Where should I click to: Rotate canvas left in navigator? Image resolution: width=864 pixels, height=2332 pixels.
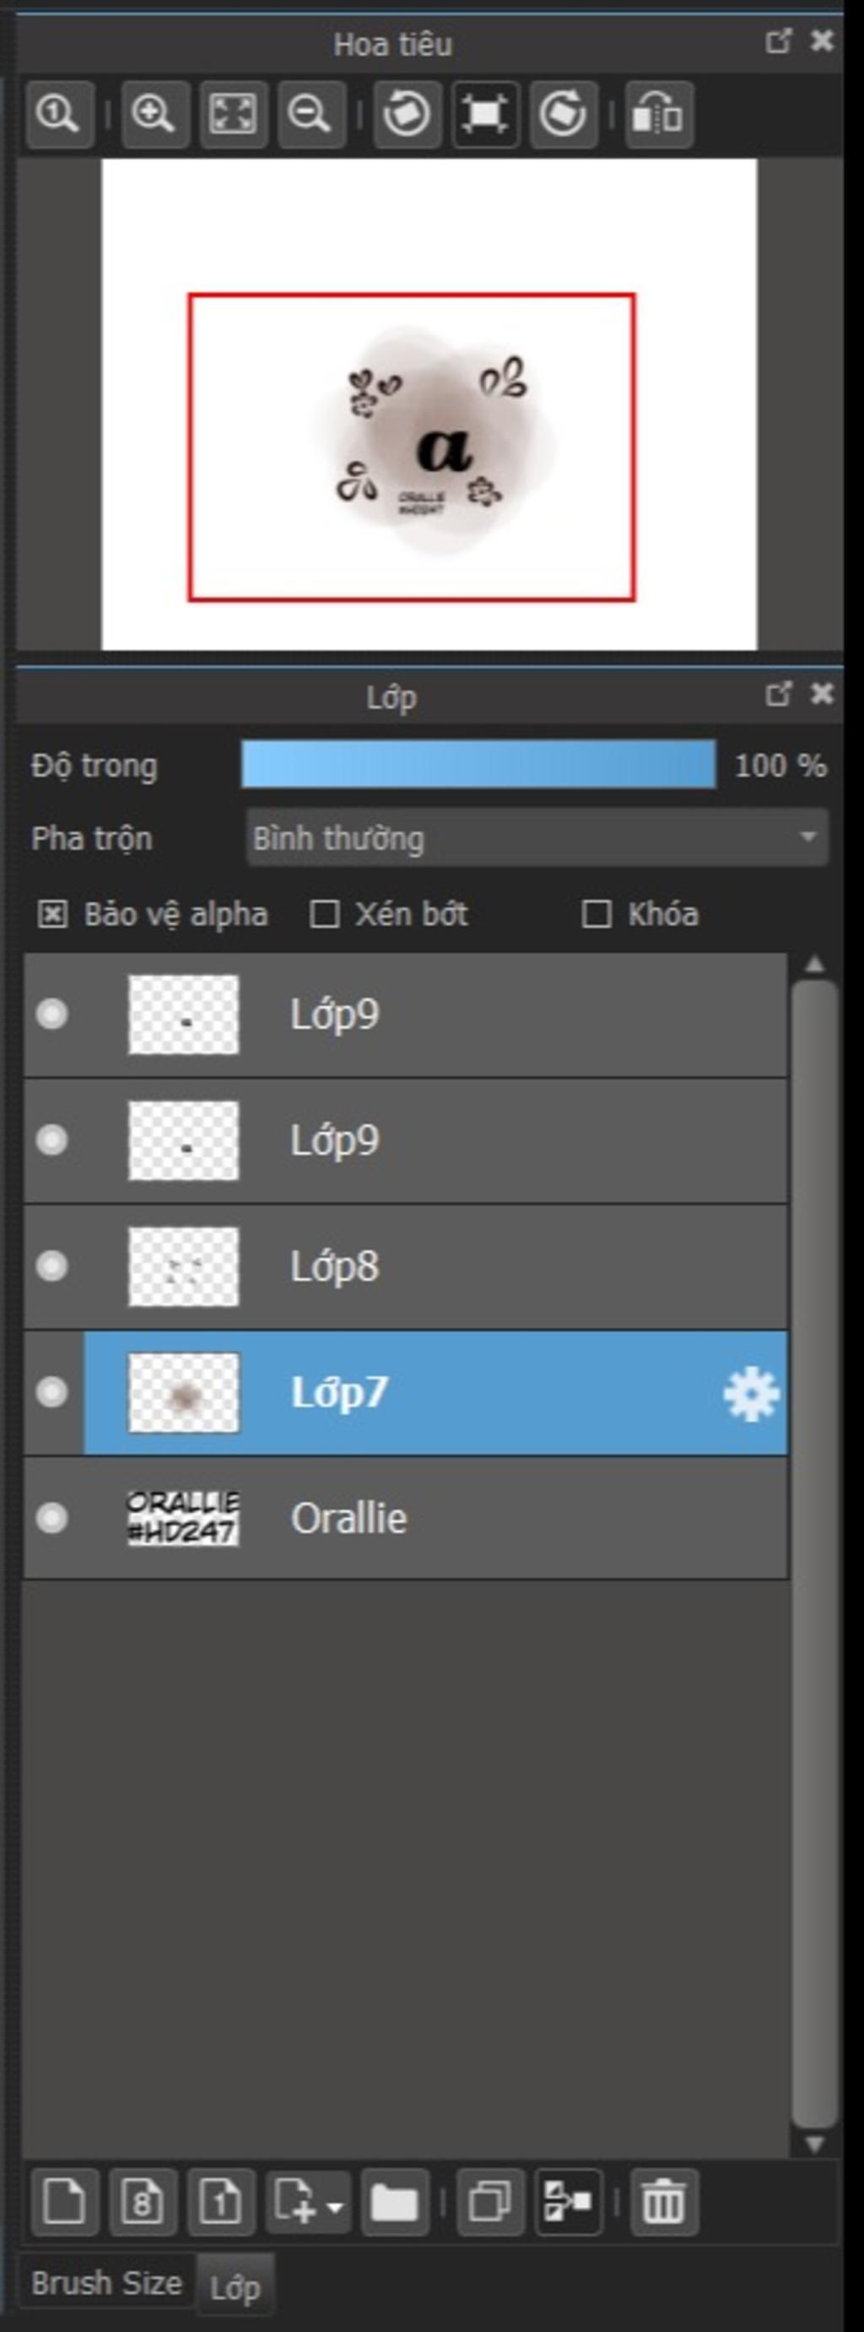408,114
